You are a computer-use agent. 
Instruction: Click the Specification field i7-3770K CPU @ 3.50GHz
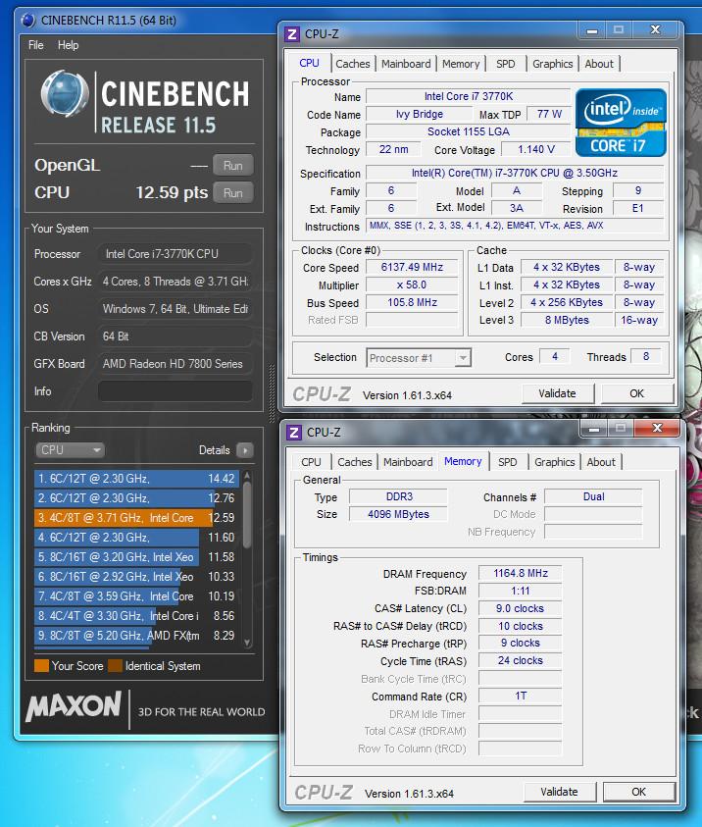coord(515,173)
